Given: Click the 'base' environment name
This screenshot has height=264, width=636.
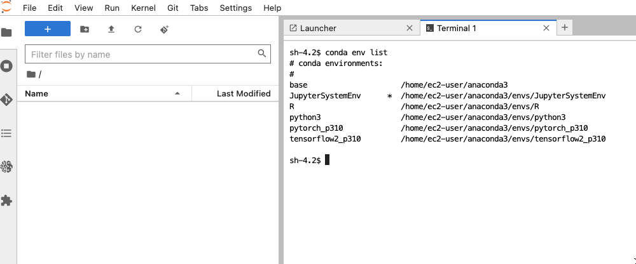Looking at the screenshot, I should [x=298, y=85].
